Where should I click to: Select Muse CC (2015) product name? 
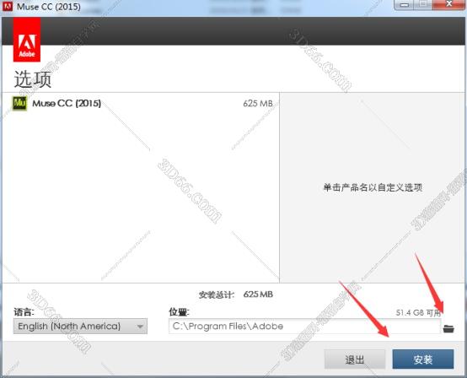(x=67, y=104)
